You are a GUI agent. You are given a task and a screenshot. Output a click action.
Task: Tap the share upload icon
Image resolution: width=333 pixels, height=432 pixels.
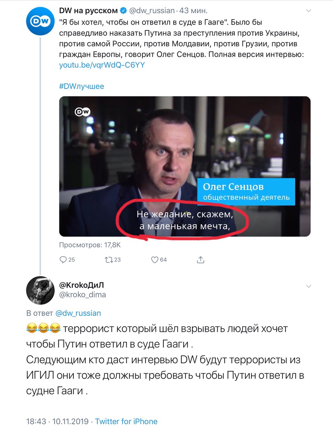click(x=200, y=260)
